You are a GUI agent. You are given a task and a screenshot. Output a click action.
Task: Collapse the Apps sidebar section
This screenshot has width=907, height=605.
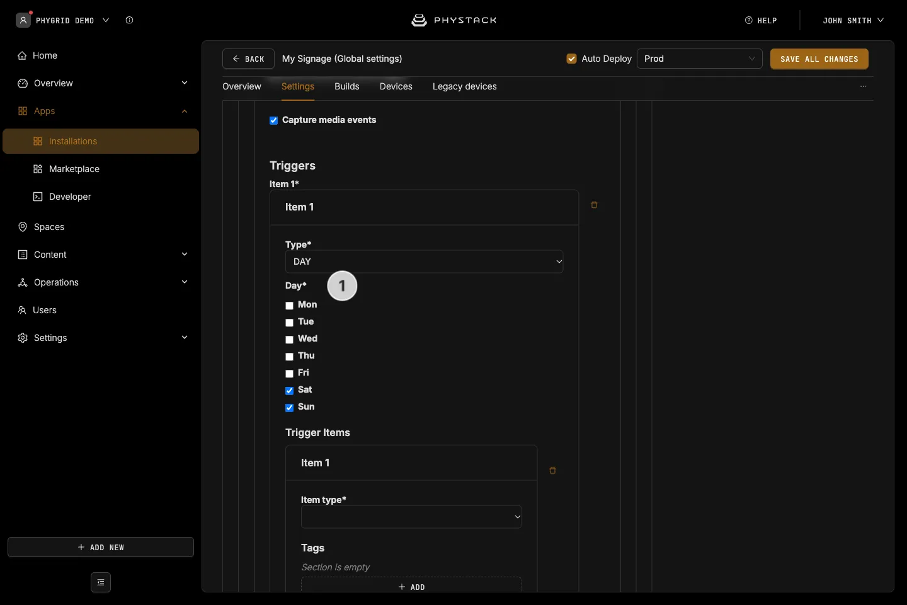[101, 111]
